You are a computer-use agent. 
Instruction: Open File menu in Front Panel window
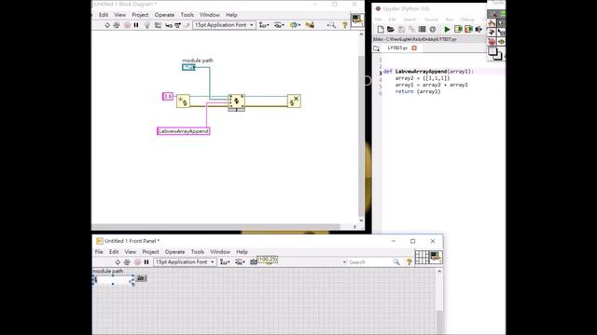[99, 252]
